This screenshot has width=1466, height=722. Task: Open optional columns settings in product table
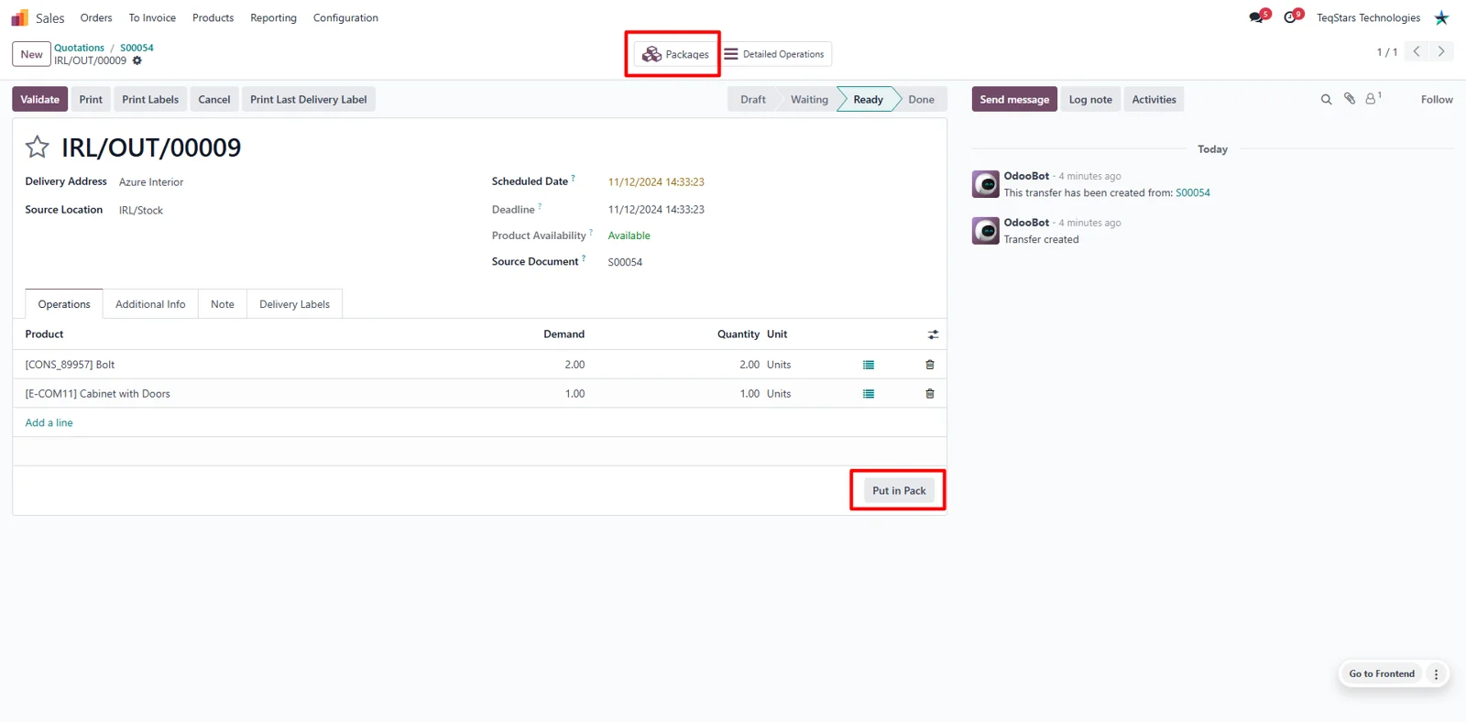[x=933, y=334]
